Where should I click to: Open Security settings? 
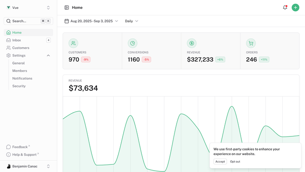19,86
